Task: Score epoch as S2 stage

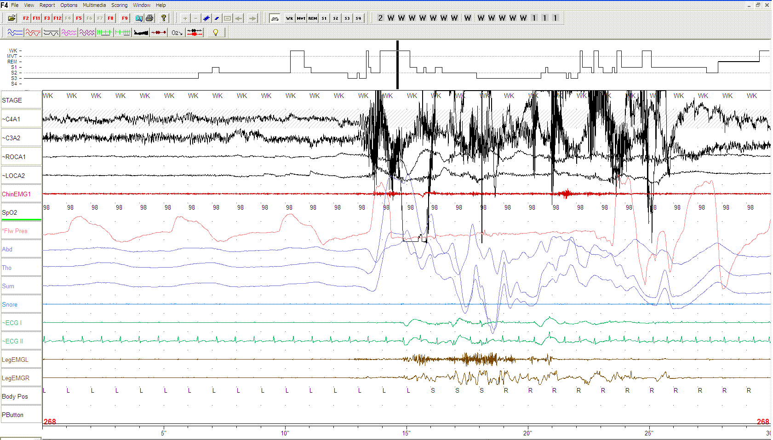Action: (x=336, y=18)
